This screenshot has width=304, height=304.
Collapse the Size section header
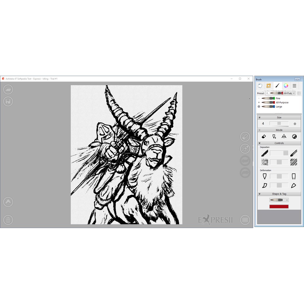(279, 118)
